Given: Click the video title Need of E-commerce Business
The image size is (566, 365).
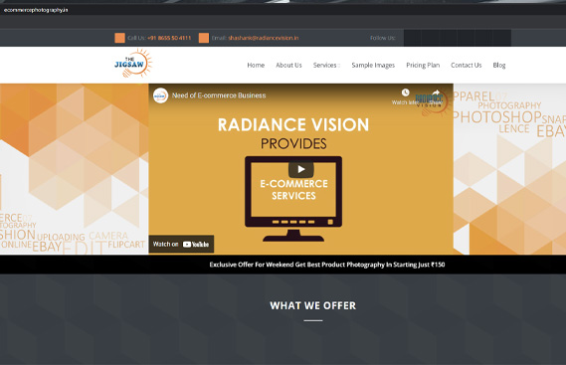Looking at the screenshot, I should tap(219, 95).
